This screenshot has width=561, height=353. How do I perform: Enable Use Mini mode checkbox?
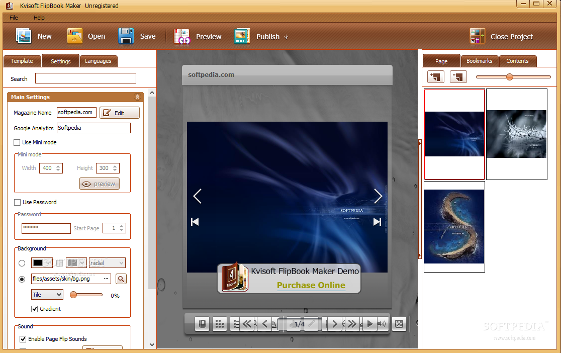point(17,142)
